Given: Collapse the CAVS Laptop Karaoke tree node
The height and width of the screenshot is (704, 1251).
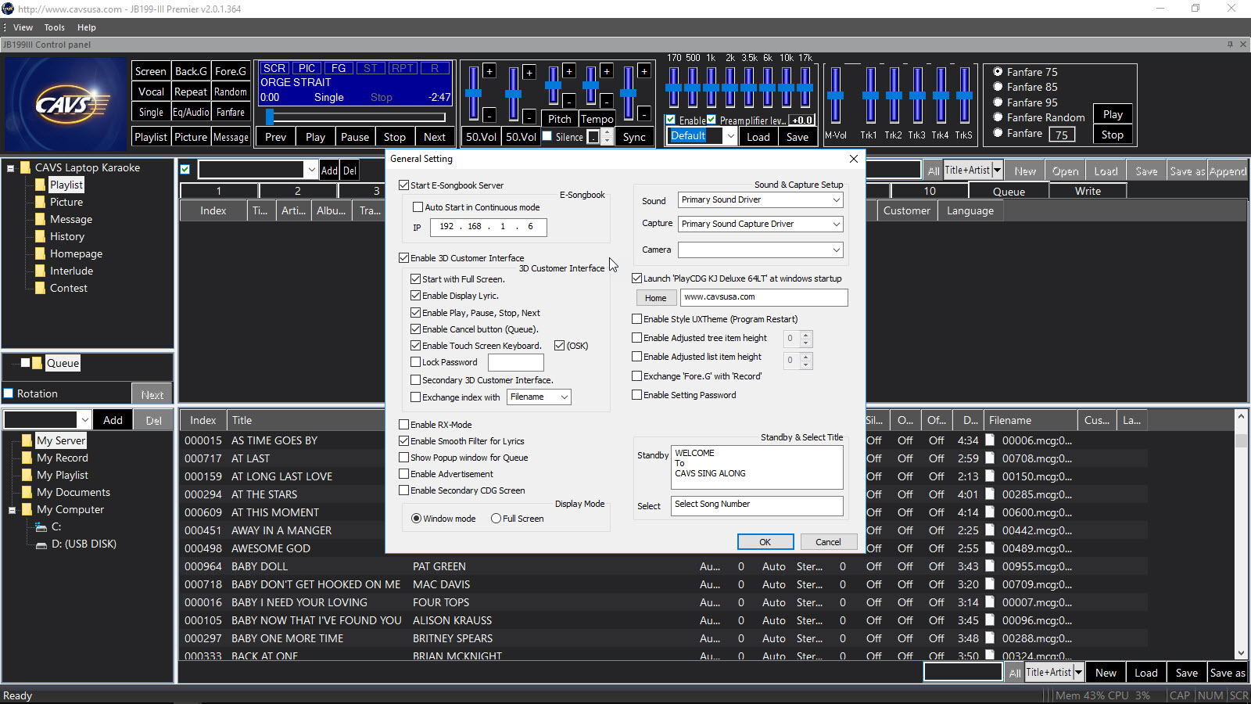Looking at the screenshot, I should [x=11, y=168].
